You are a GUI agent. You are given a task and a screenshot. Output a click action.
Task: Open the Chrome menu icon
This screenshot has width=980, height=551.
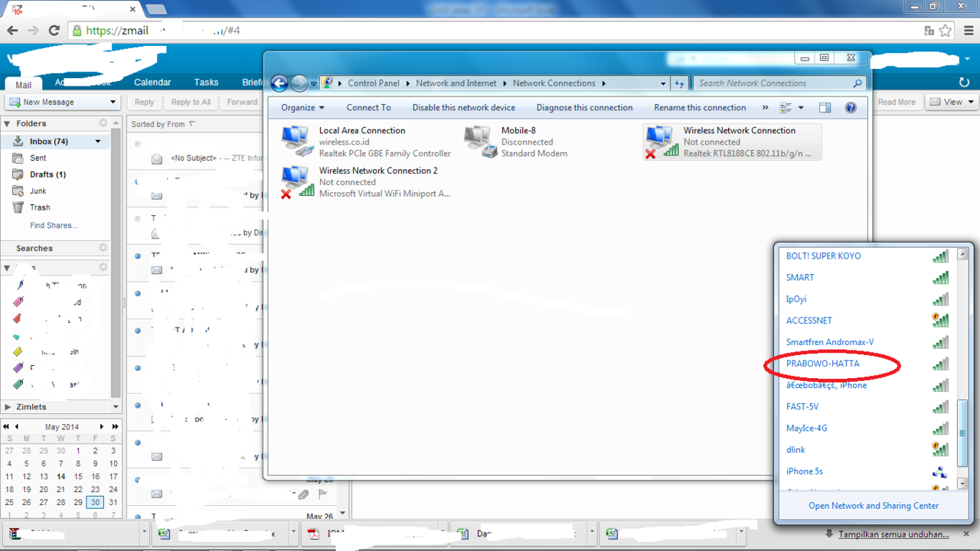pos(967,31)
